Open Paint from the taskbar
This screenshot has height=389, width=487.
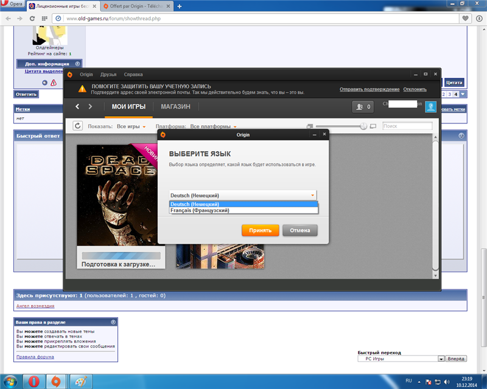coord(80,381)
